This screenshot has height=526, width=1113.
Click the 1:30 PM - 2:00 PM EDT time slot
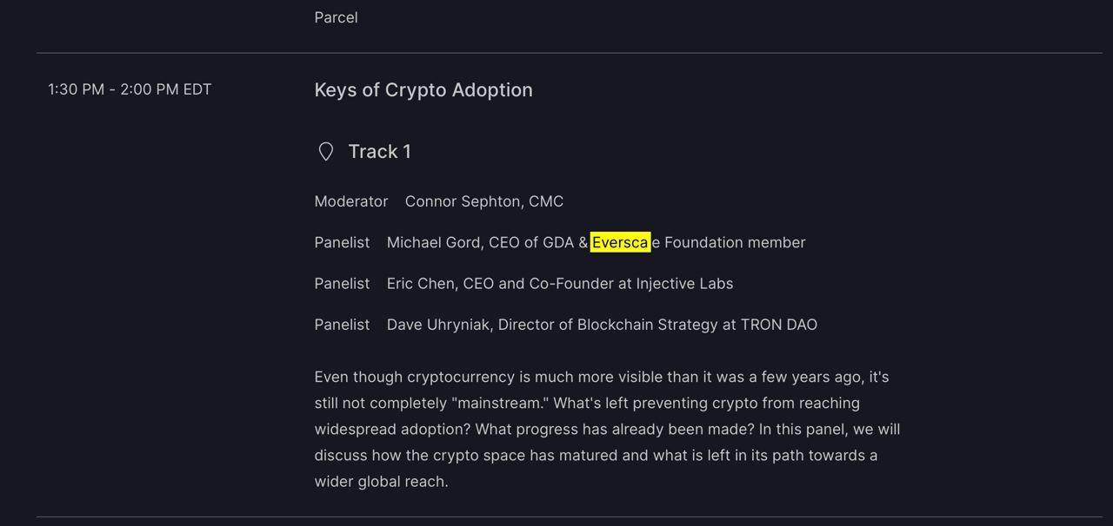pos(130,89)
